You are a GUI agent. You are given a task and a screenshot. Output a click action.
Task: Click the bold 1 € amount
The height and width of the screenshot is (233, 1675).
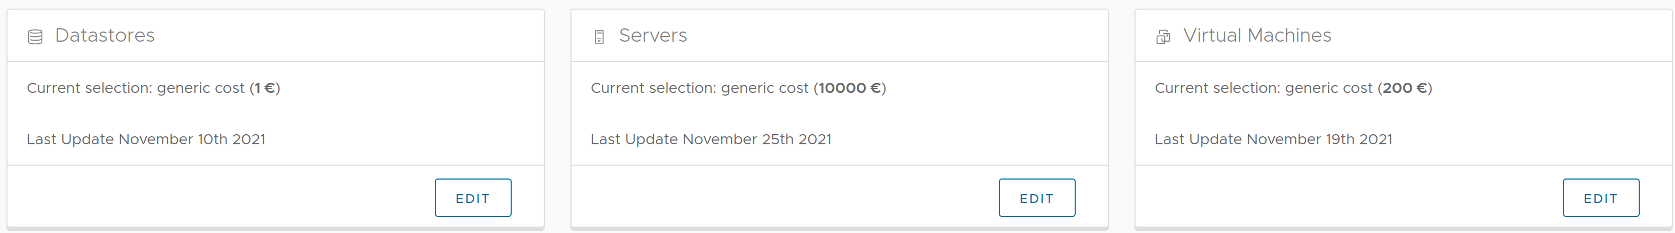[264, 88]
